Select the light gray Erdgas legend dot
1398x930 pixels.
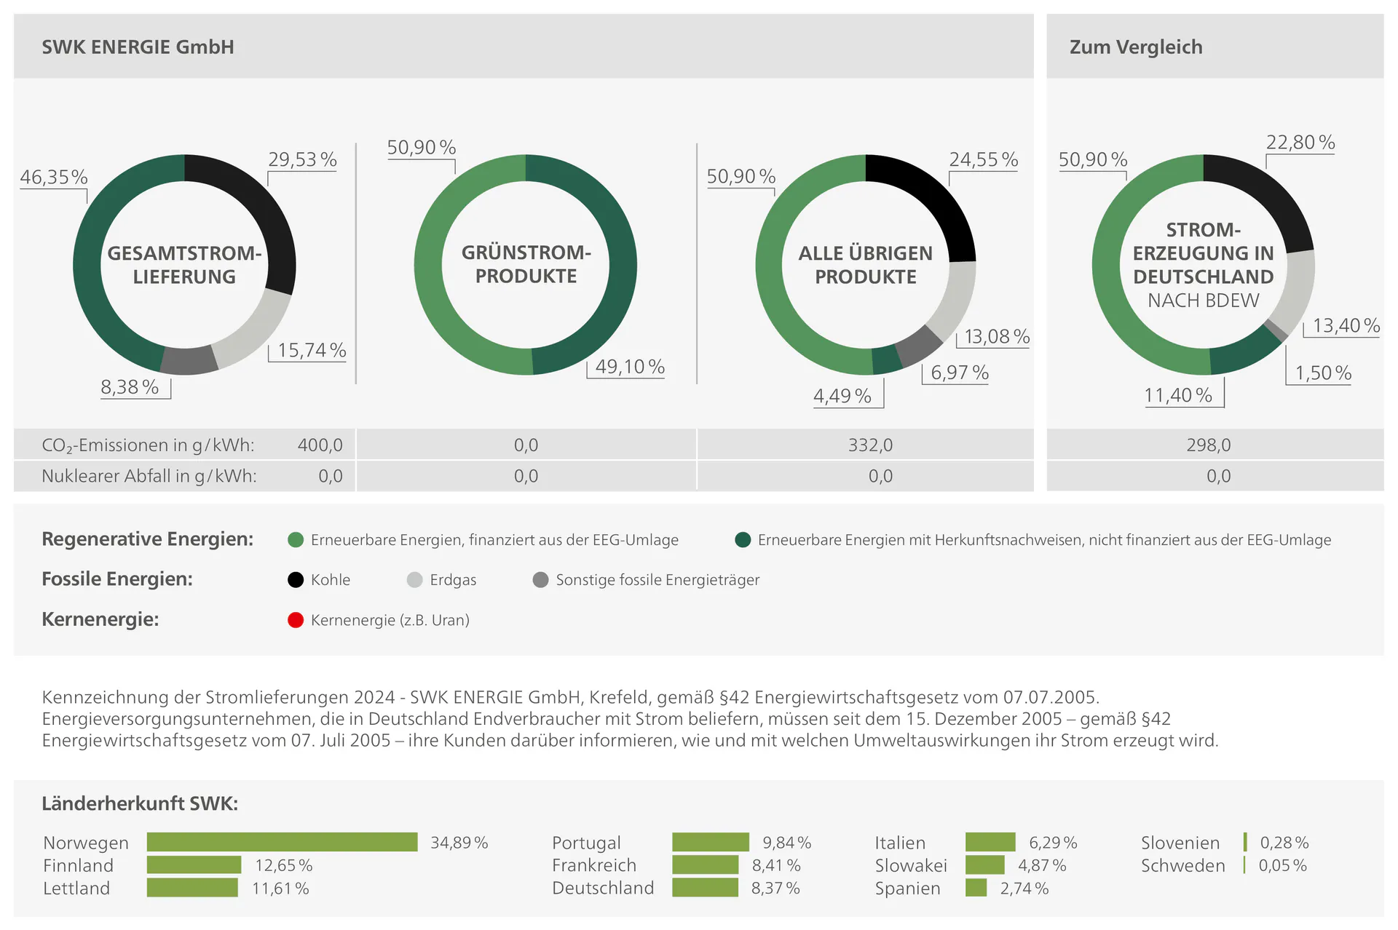414,580
